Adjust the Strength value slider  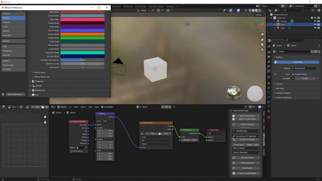click(x=305, y=78)
